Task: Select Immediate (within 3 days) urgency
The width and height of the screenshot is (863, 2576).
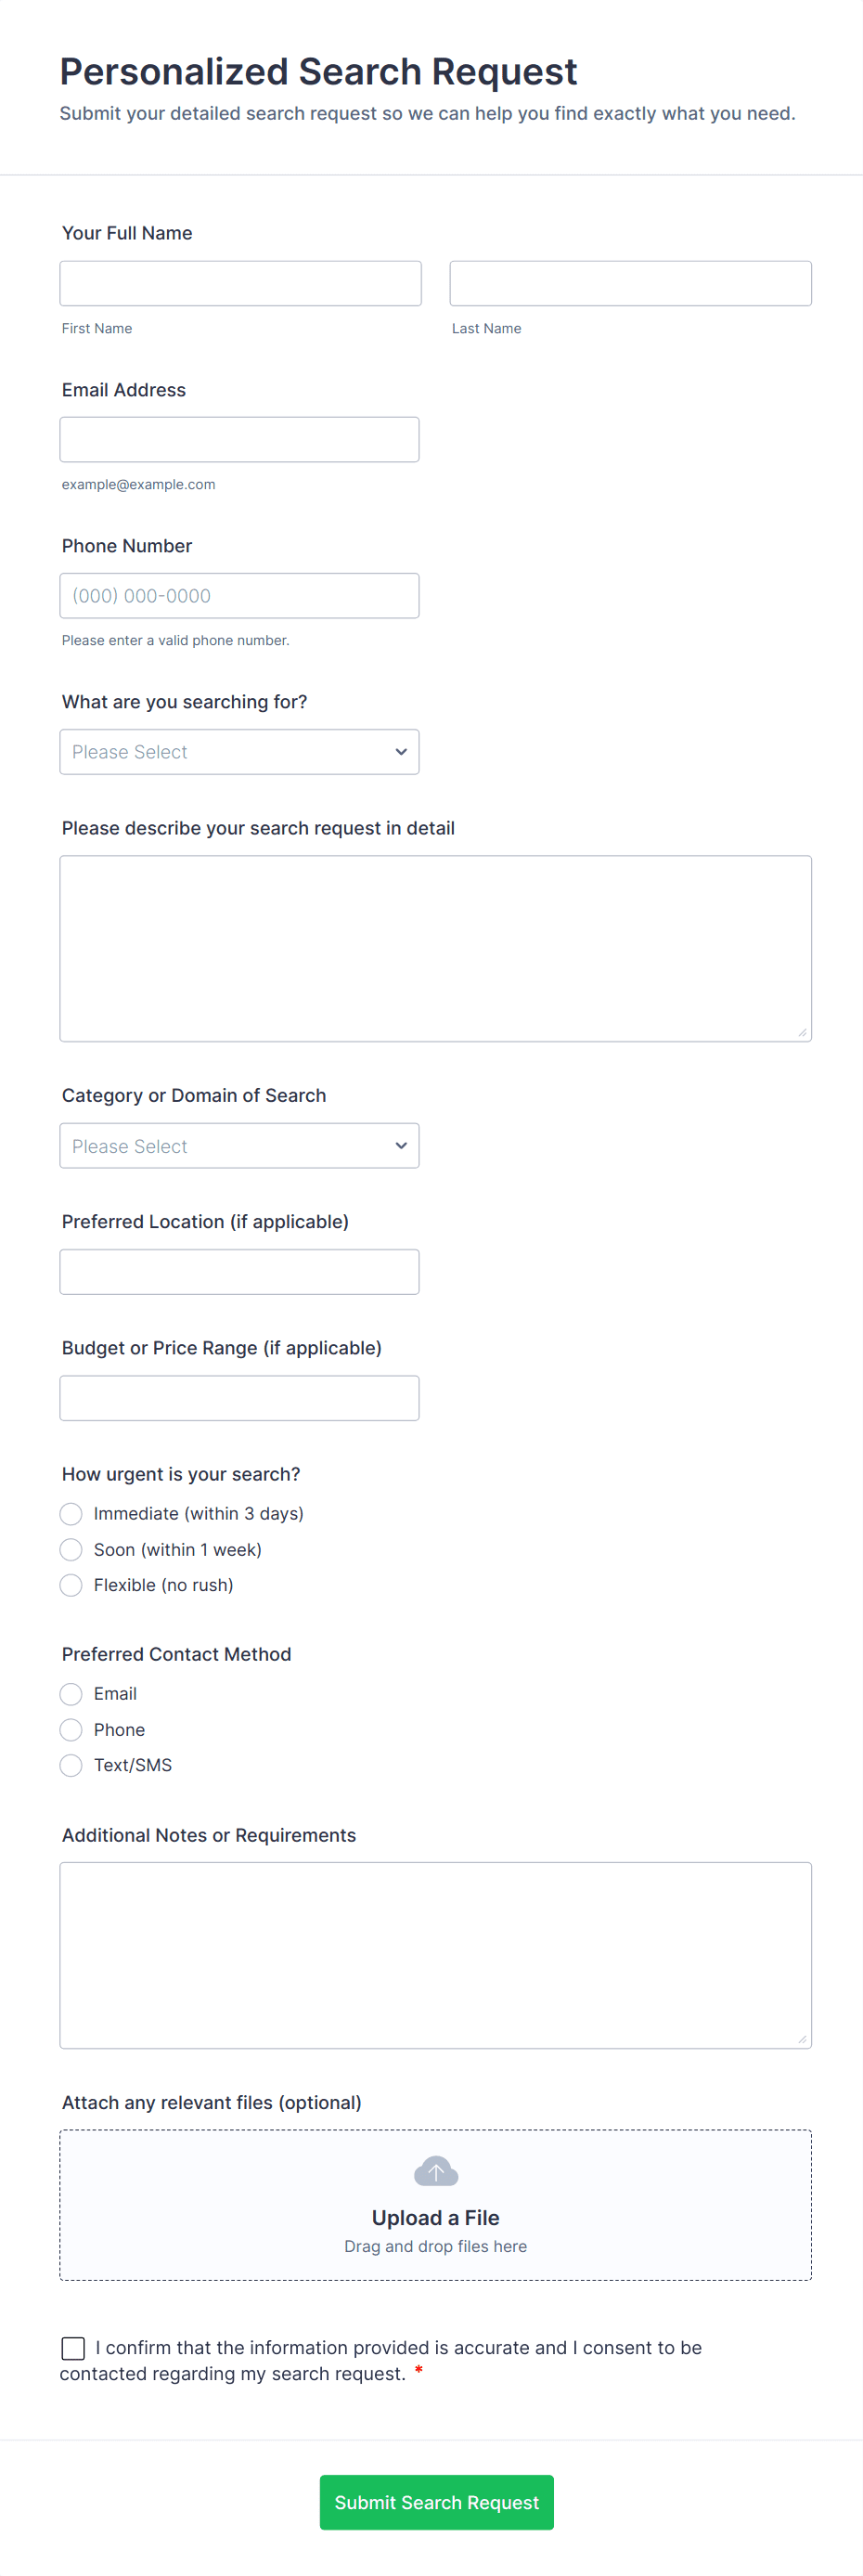Action: click(x=71, y=1513)
